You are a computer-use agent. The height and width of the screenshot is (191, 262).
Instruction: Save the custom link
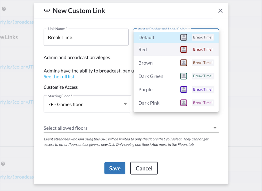pyautogui.click(x=115, y=168)
